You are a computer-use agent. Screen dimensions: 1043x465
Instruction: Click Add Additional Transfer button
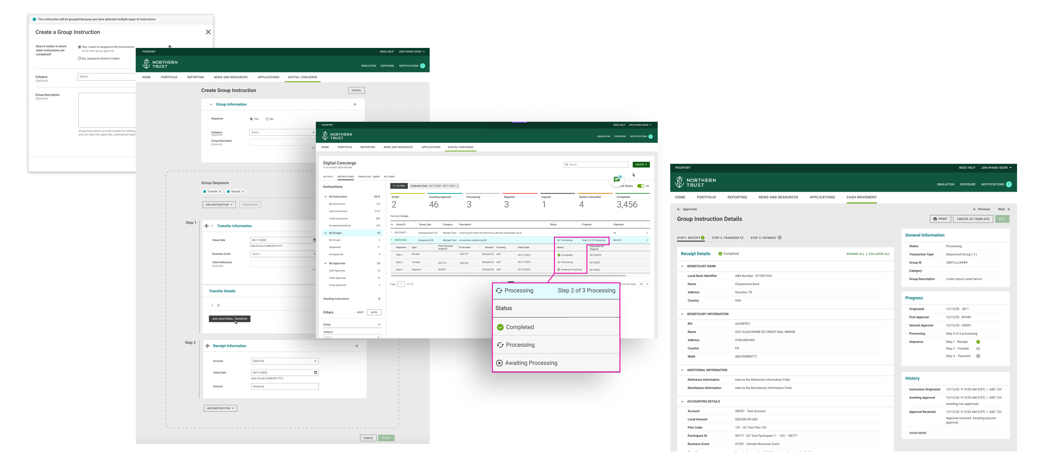click(x=229, y=319)
